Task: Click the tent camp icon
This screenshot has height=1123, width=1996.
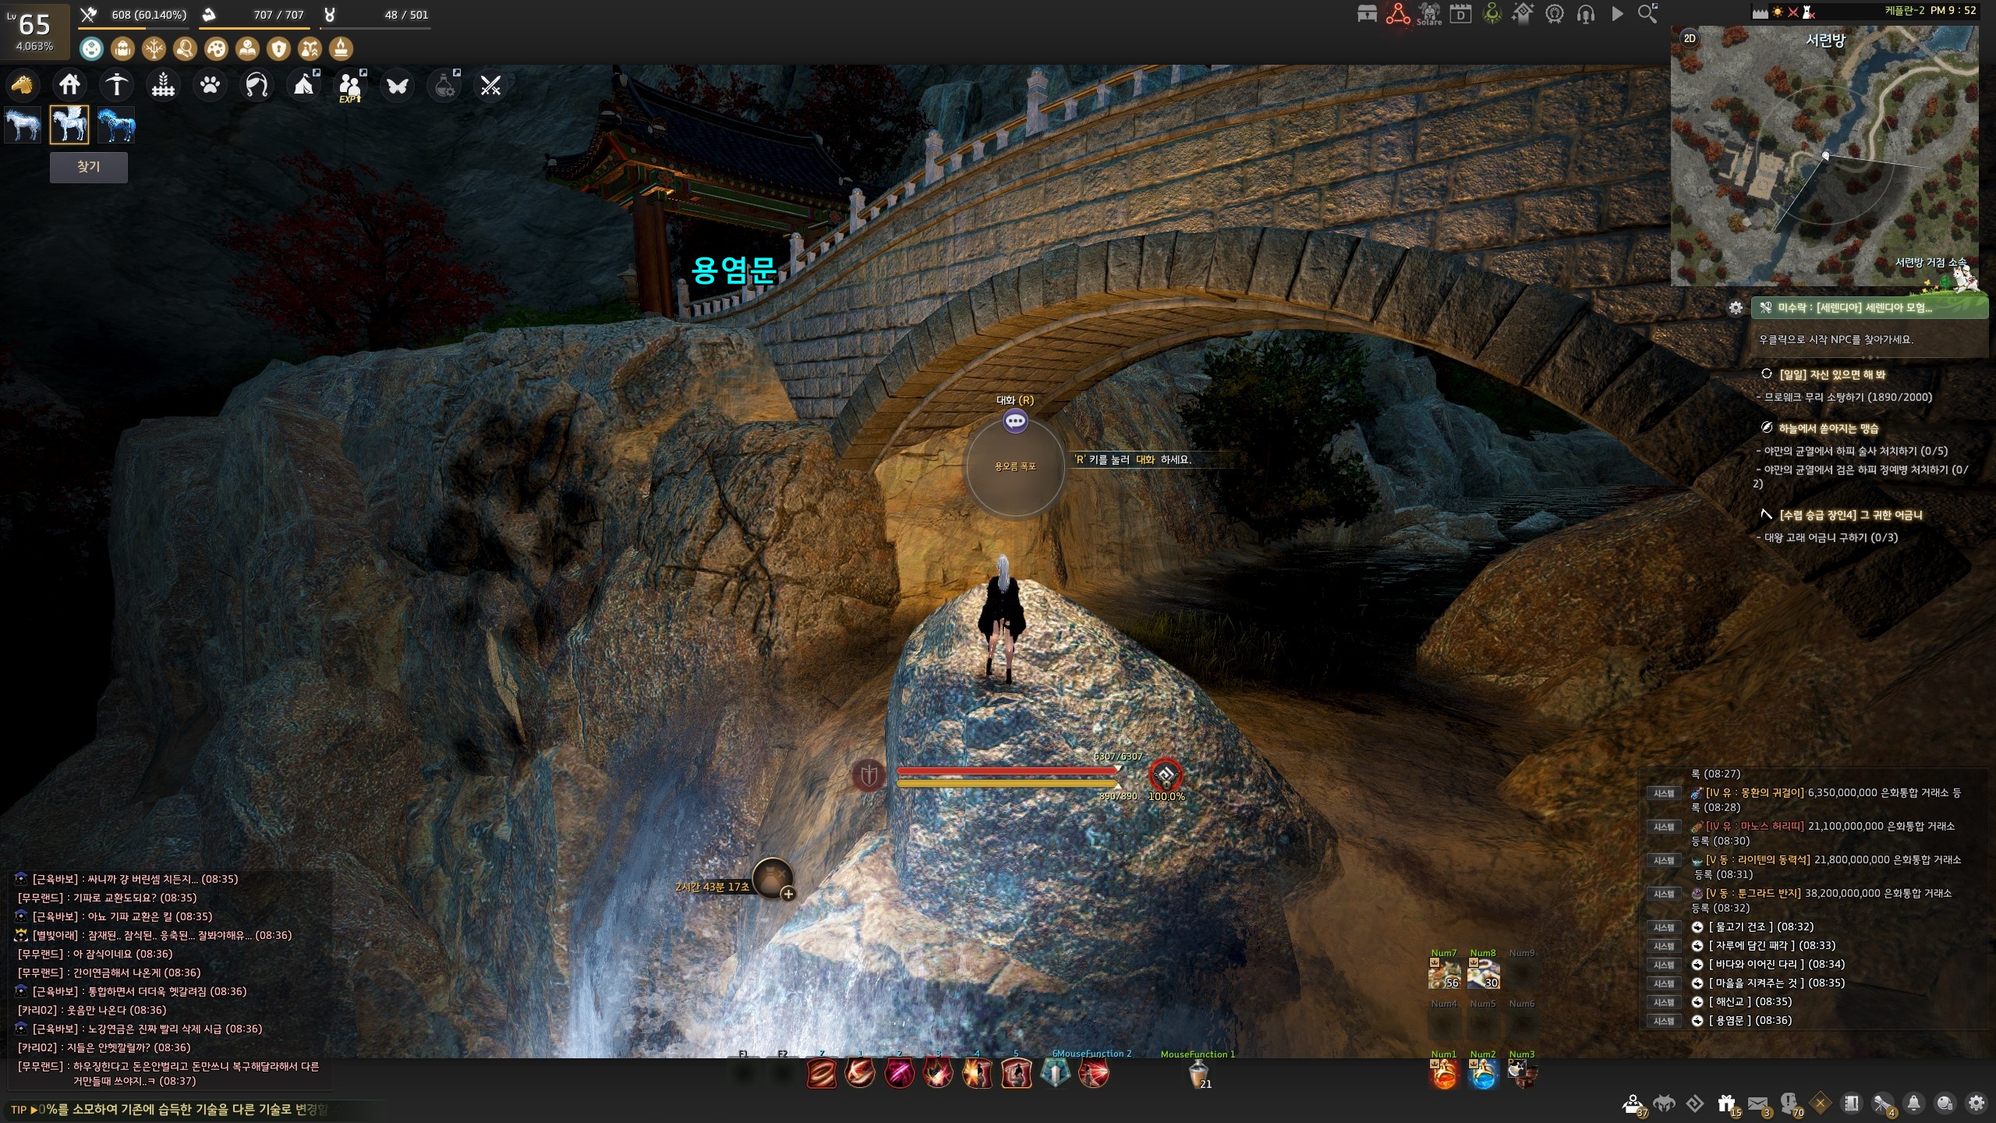Action: [304, 84]
